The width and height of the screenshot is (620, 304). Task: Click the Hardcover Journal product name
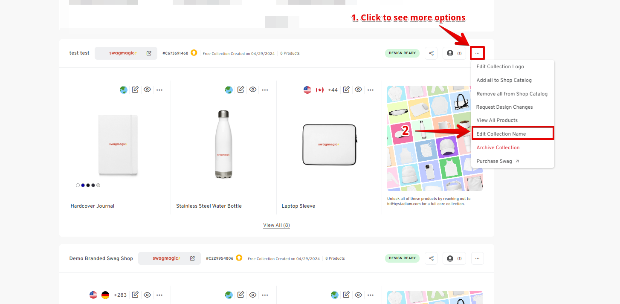point(93,206)
